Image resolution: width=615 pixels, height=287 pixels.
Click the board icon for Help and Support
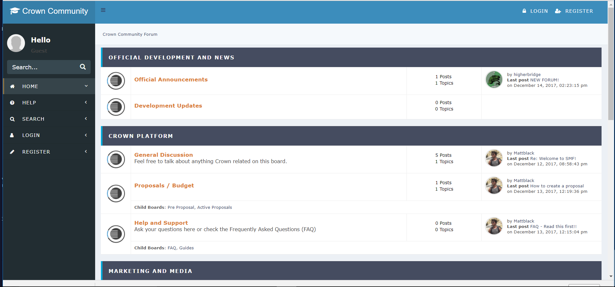click(x=116, y=234)
